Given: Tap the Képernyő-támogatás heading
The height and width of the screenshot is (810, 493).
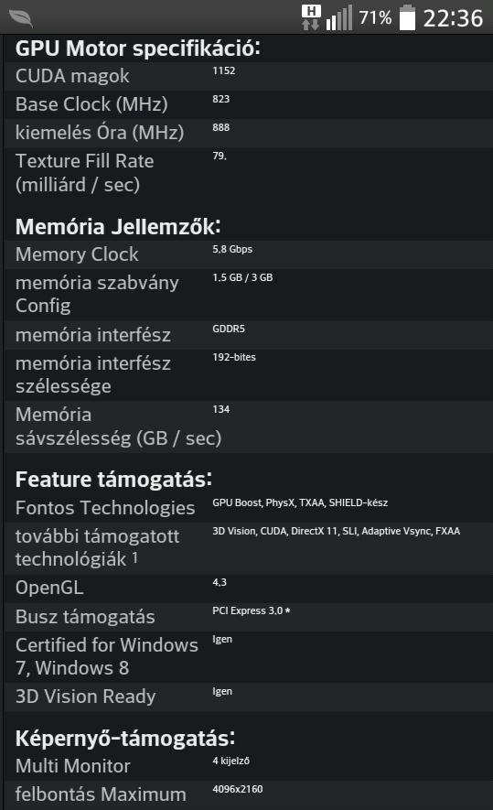Looking at the screenshot, I should (x=125, y=739).
